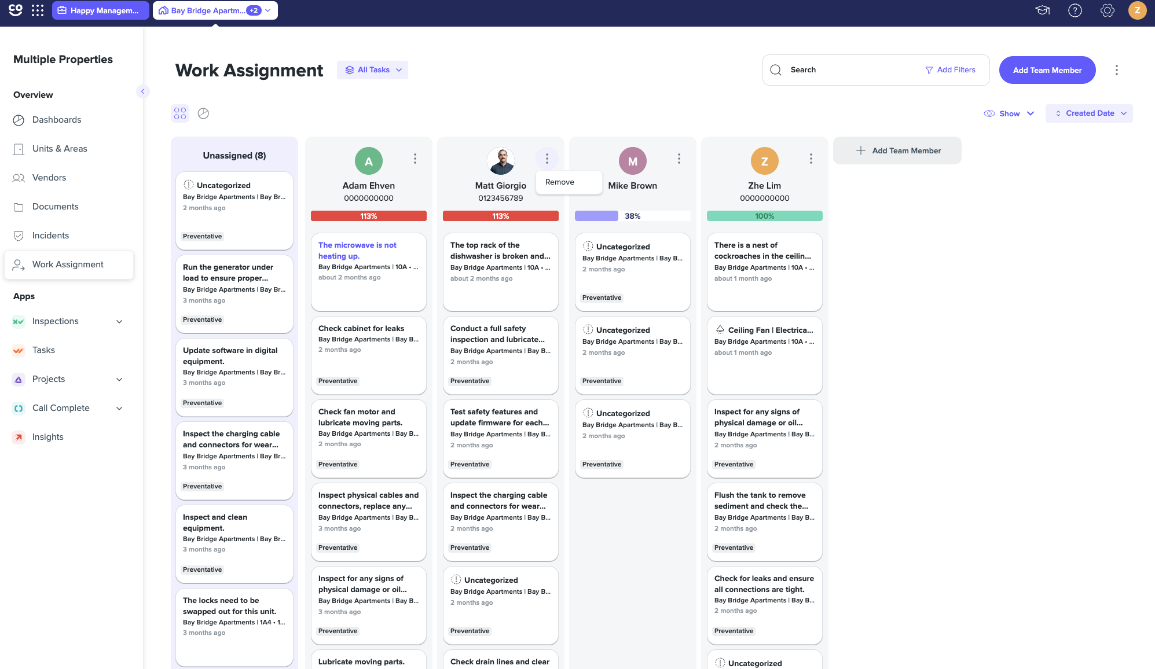Click the HappyCo logo icon
This screenshot has height=669, width=1155.
coord(16,10)
